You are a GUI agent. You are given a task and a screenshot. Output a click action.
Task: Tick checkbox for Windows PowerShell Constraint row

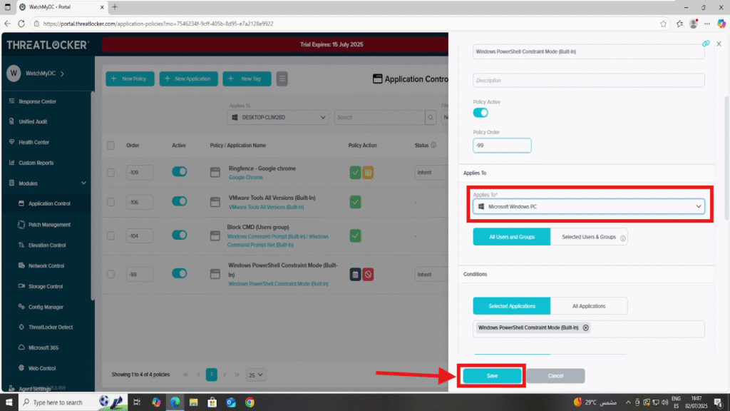tap(110, 275)
